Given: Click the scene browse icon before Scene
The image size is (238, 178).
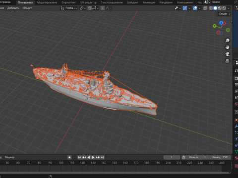Looking at the screenshot, I should tap(207, 2).
